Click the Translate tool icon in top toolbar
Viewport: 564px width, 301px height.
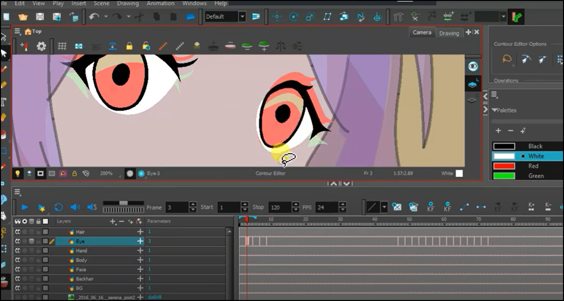277,17
